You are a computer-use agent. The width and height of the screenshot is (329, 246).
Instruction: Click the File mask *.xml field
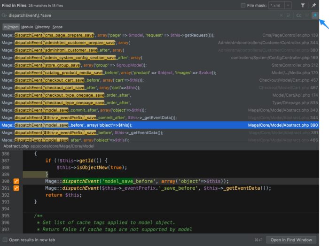277,6
